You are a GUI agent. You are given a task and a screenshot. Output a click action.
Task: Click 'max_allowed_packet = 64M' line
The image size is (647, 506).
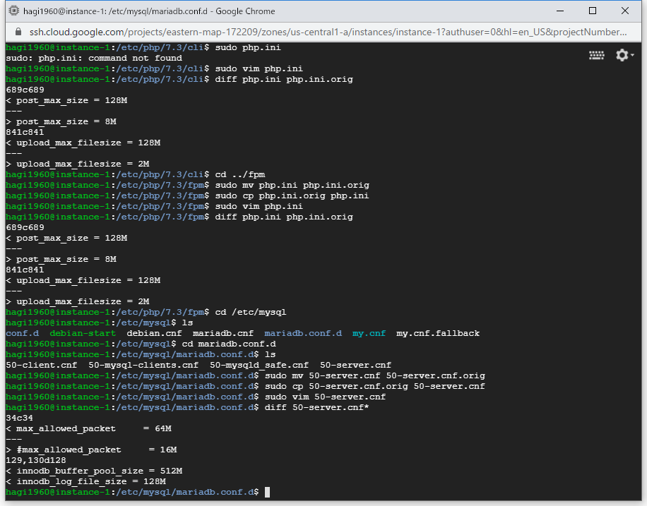tap(89, 428)
